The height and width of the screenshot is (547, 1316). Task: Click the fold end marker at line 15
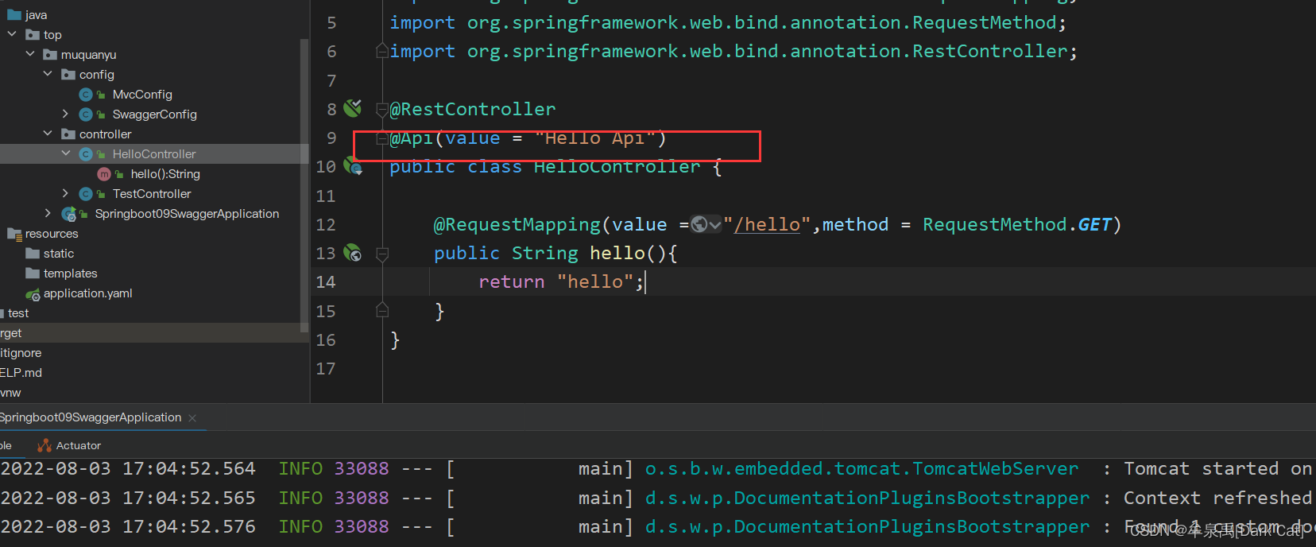[382, 310]
